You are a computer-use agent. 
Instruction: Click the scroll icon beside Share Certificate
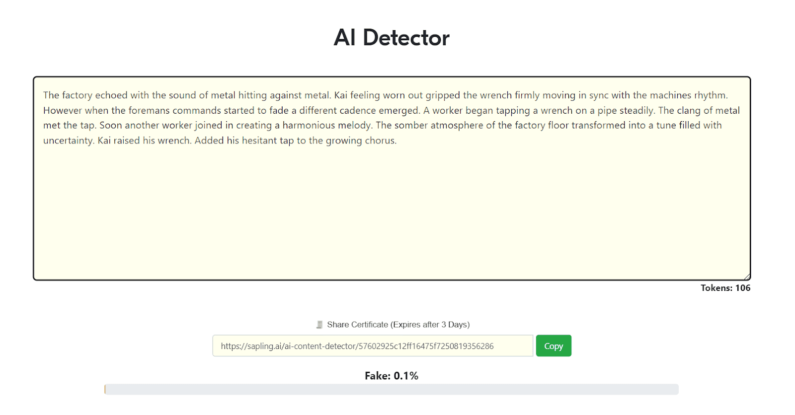point(319,325)
